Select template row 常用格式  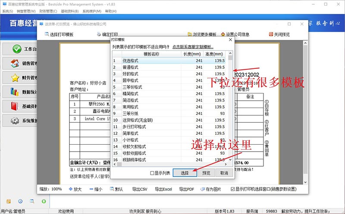pyautogui.click(x=169, y=107)
